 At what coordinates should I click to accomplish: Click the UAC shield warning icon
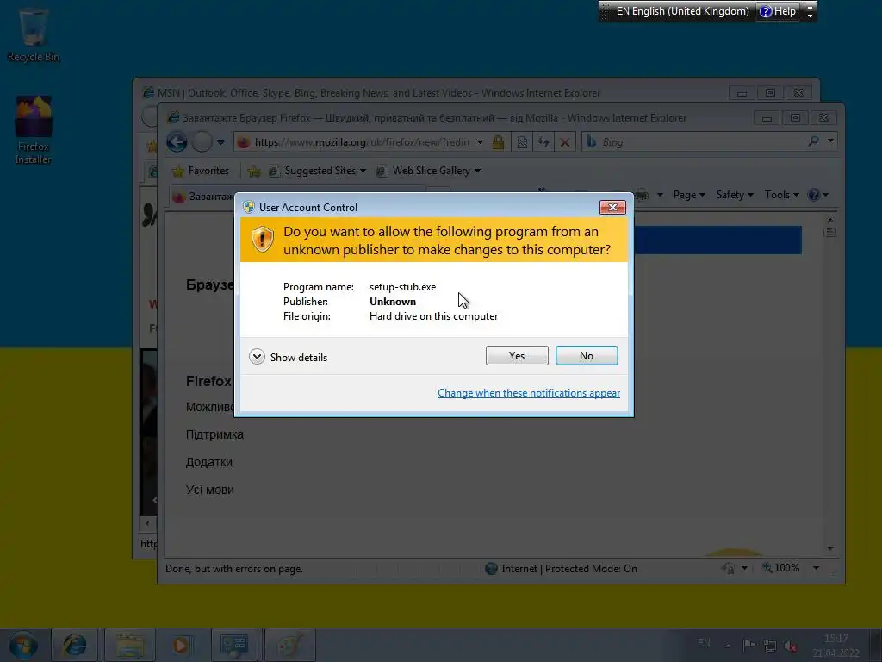click(262, 240)
